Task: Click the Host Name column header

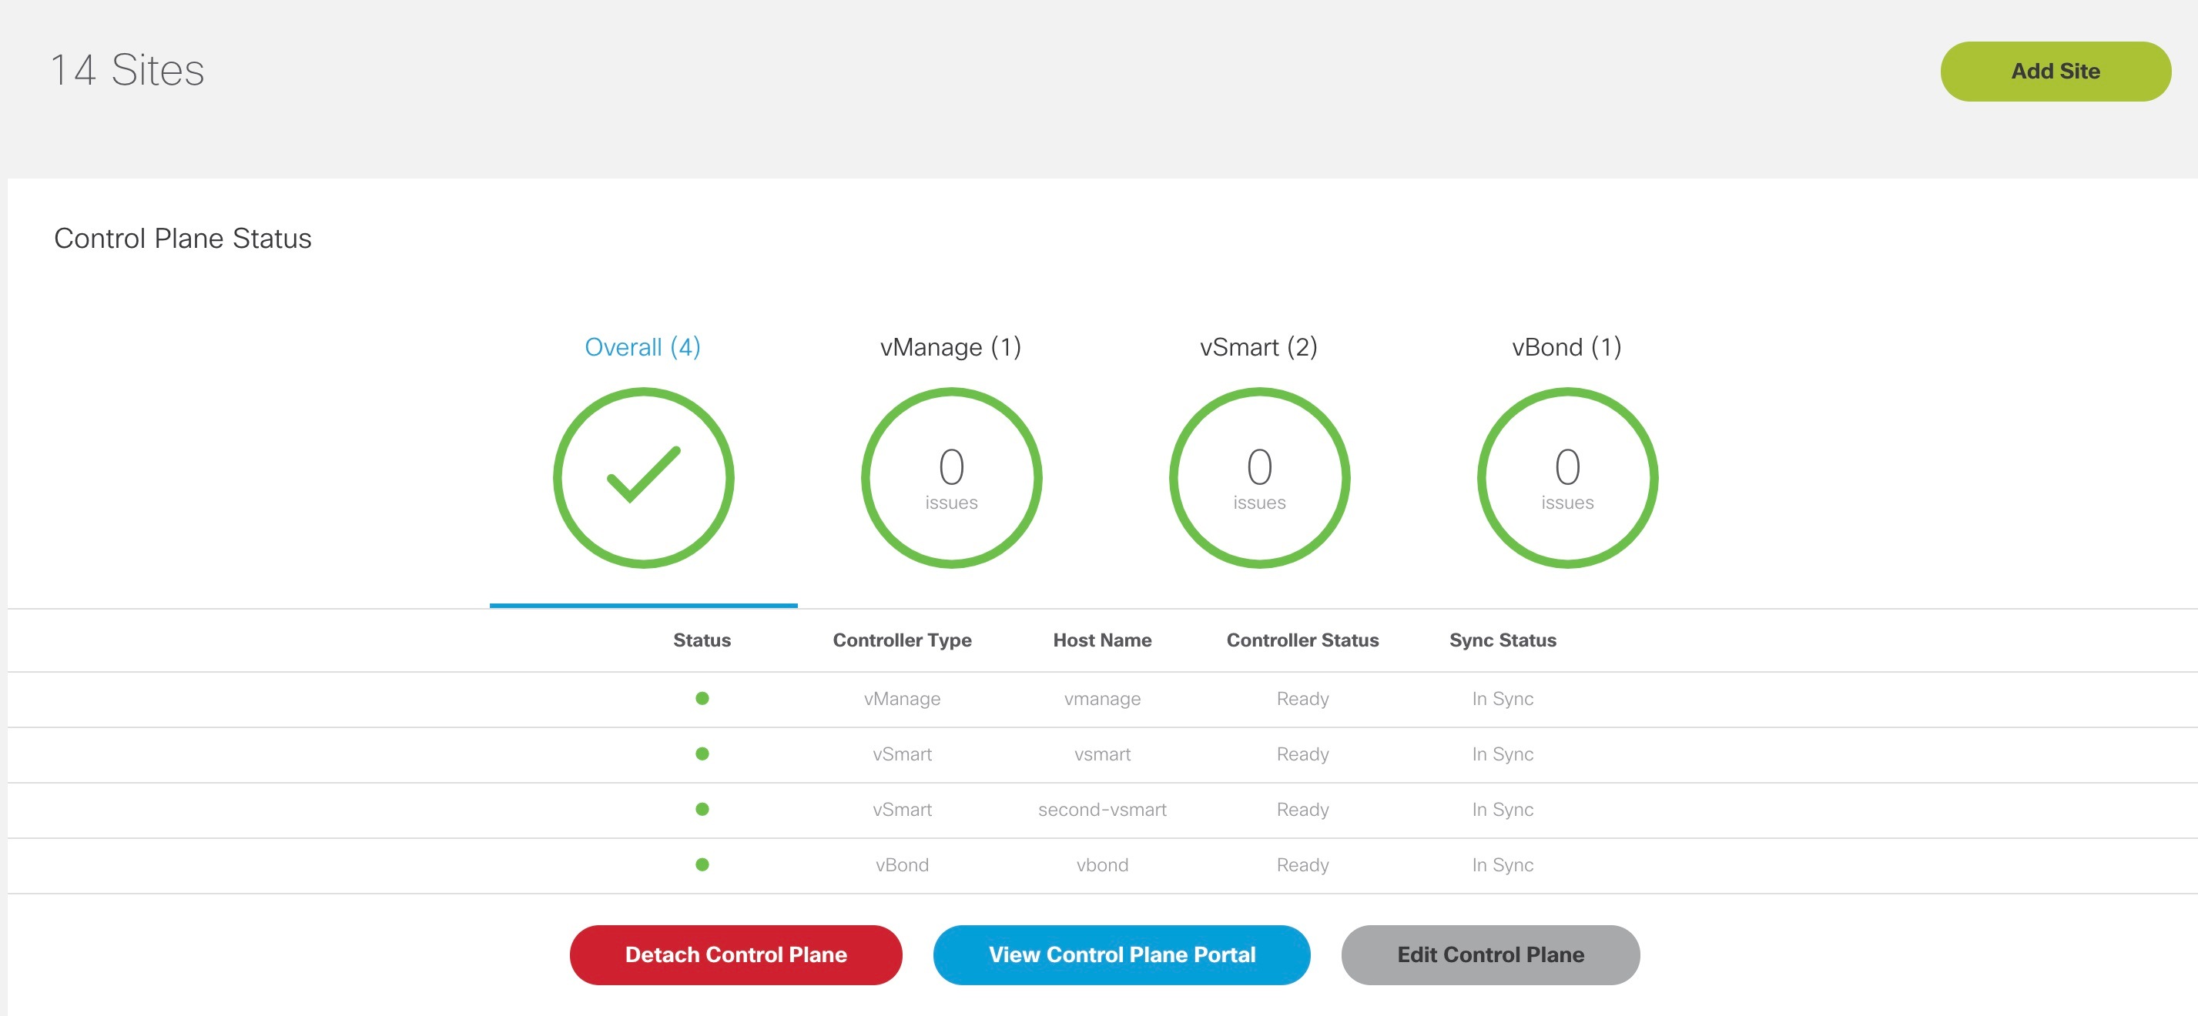Action: [1101, 640]
